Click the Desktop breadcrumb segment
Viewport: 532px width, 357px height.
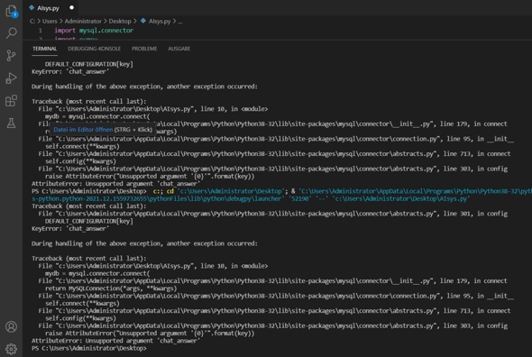coord(120,21)
